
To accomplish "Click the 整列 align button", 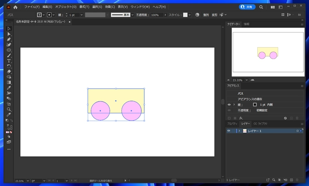I will click(x=206, y=15).
